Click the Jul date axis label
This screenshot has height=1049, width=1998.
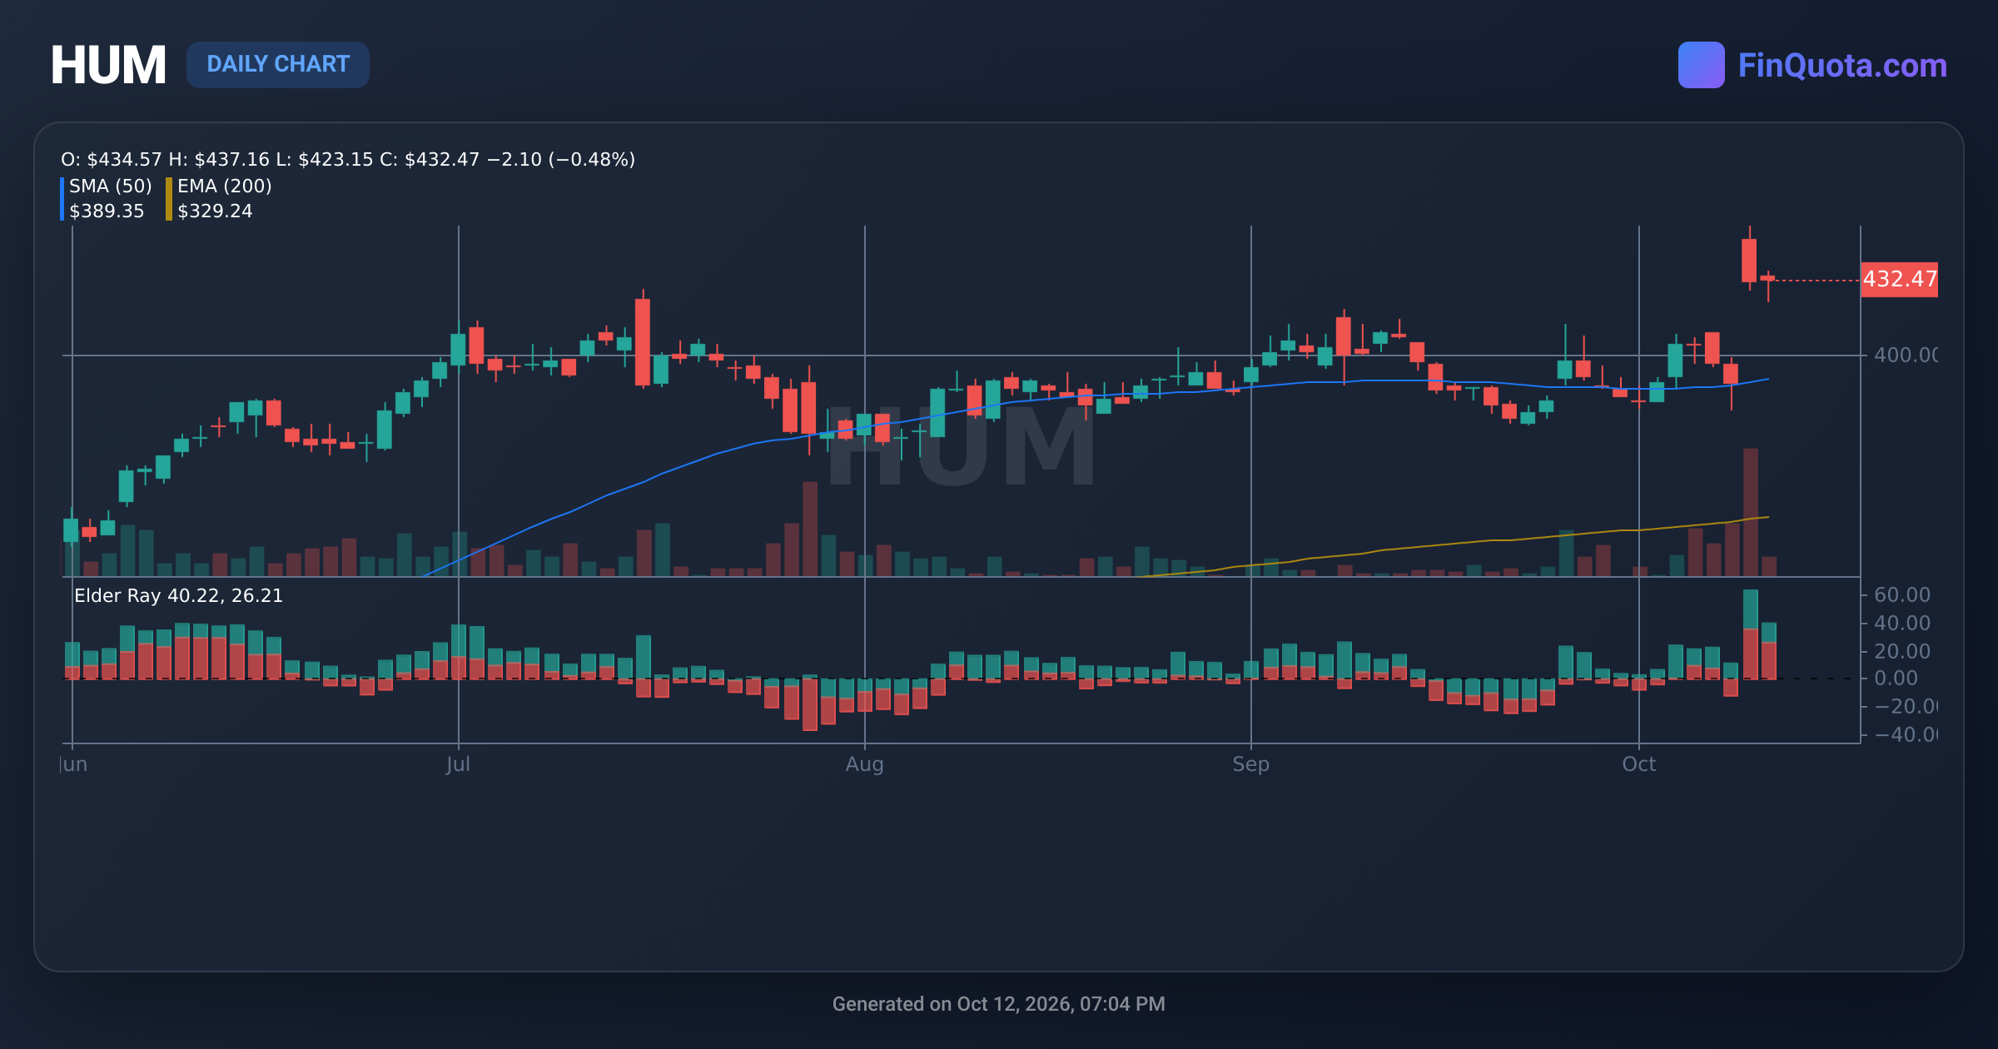(x=458, y=764)
